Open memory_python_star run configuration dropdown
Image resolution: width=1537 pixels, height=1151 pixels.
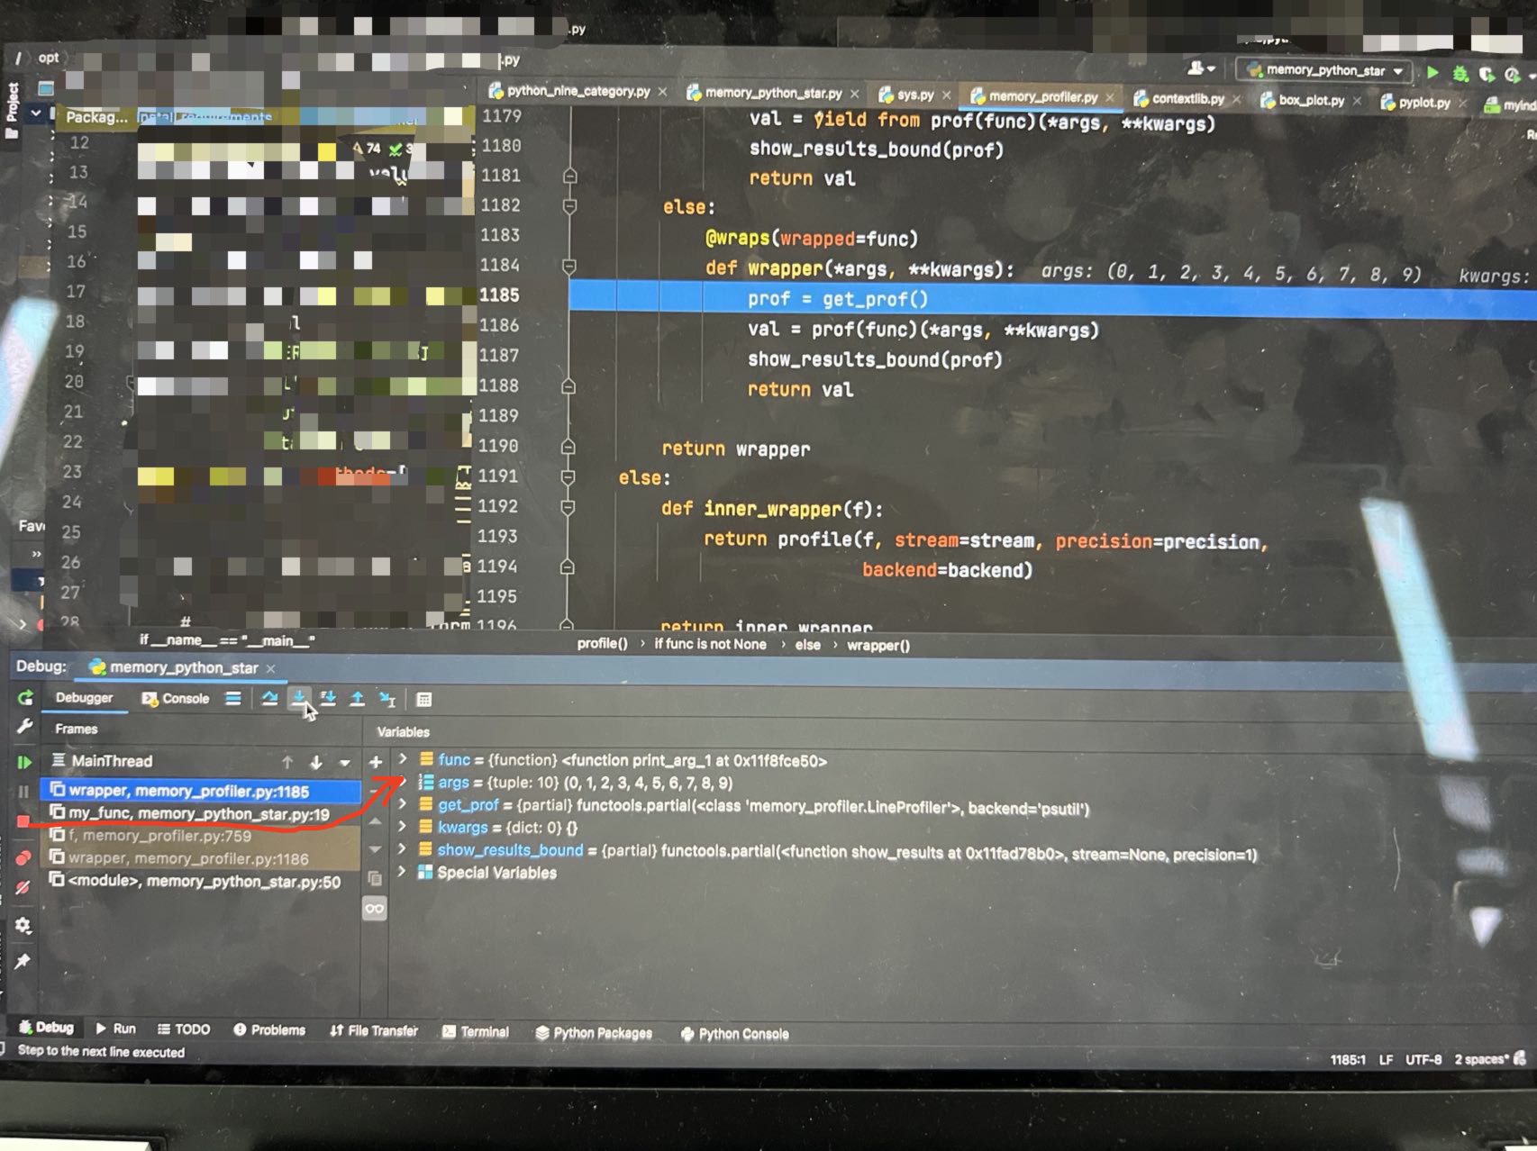click(1323, 70)
